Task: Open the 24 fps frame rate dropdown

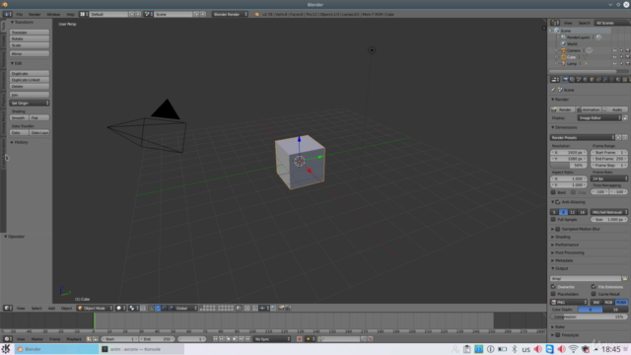Action: tap(609, 178)
